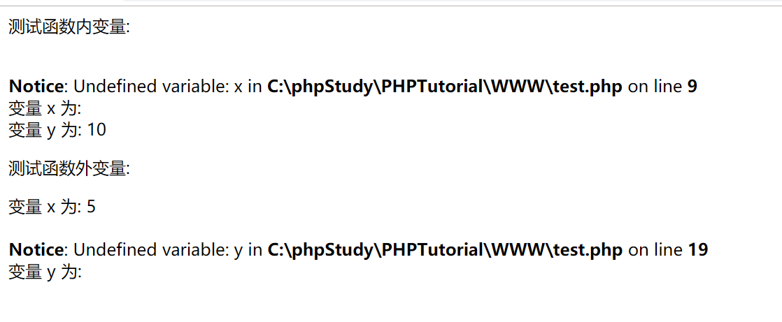The image size is (782, 322).
Task: Click 'on line' text before number 19
Action: click(x=655, y=250)
